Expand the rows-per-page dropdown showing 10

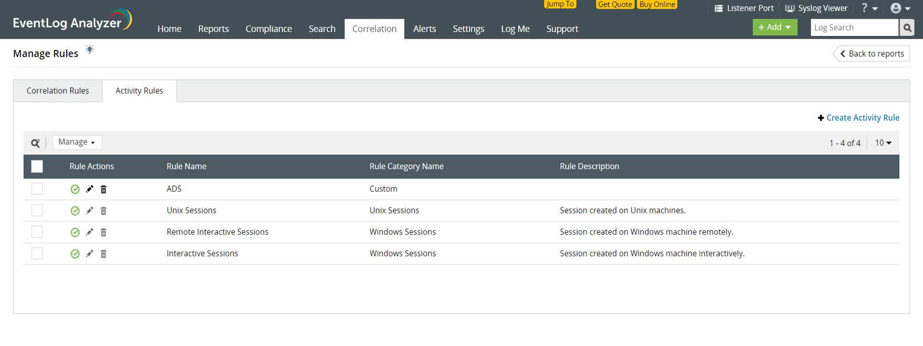883,143
